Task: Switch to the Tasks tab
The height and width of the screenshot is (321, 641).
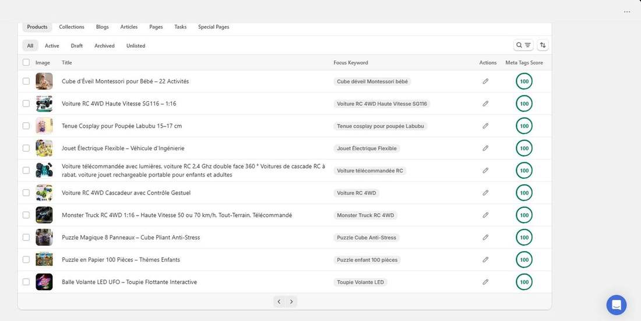Action: click(x=180, y=27)
